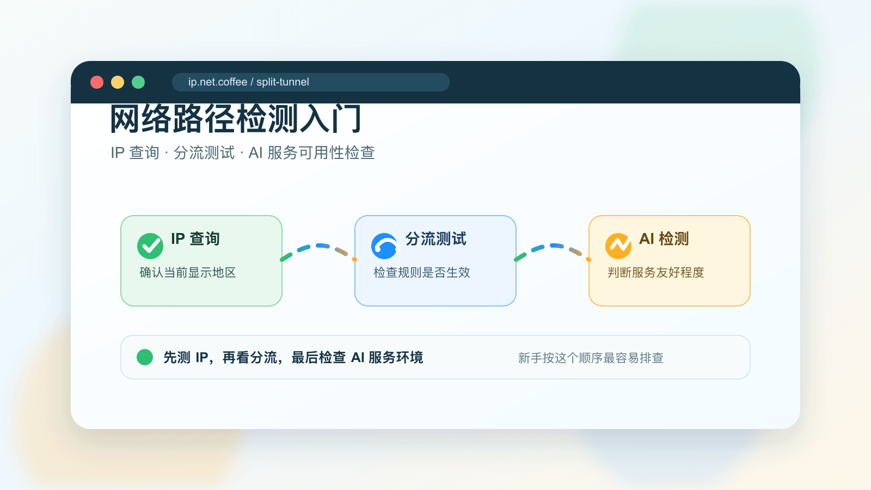Click the green dot in the bottom tip bar
The width and height of the screenshot is (871, 490).
click(x=145, y=357)
